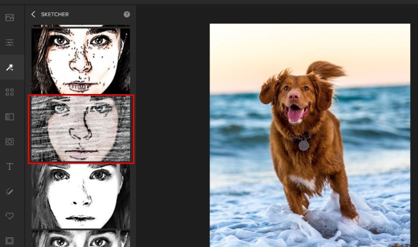This screenshot has width=418, height=247.
Task: Open the Textures panel icon
Action: (x=10, y=117)
